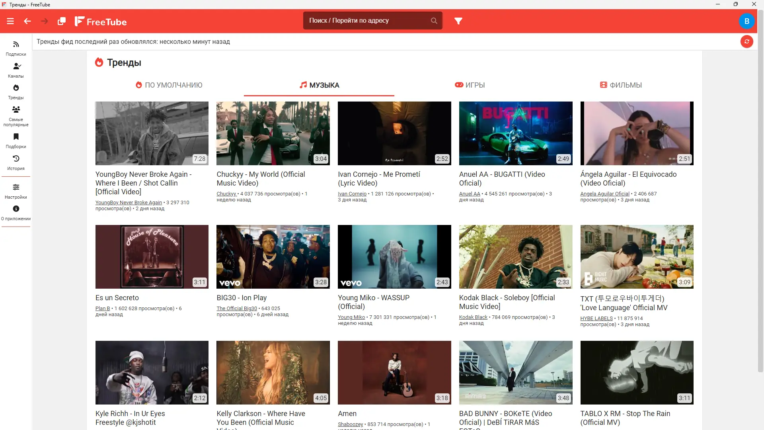Click the profile avatar B
Viewport: 764px width, 430px height.
(x=746, y=21)
